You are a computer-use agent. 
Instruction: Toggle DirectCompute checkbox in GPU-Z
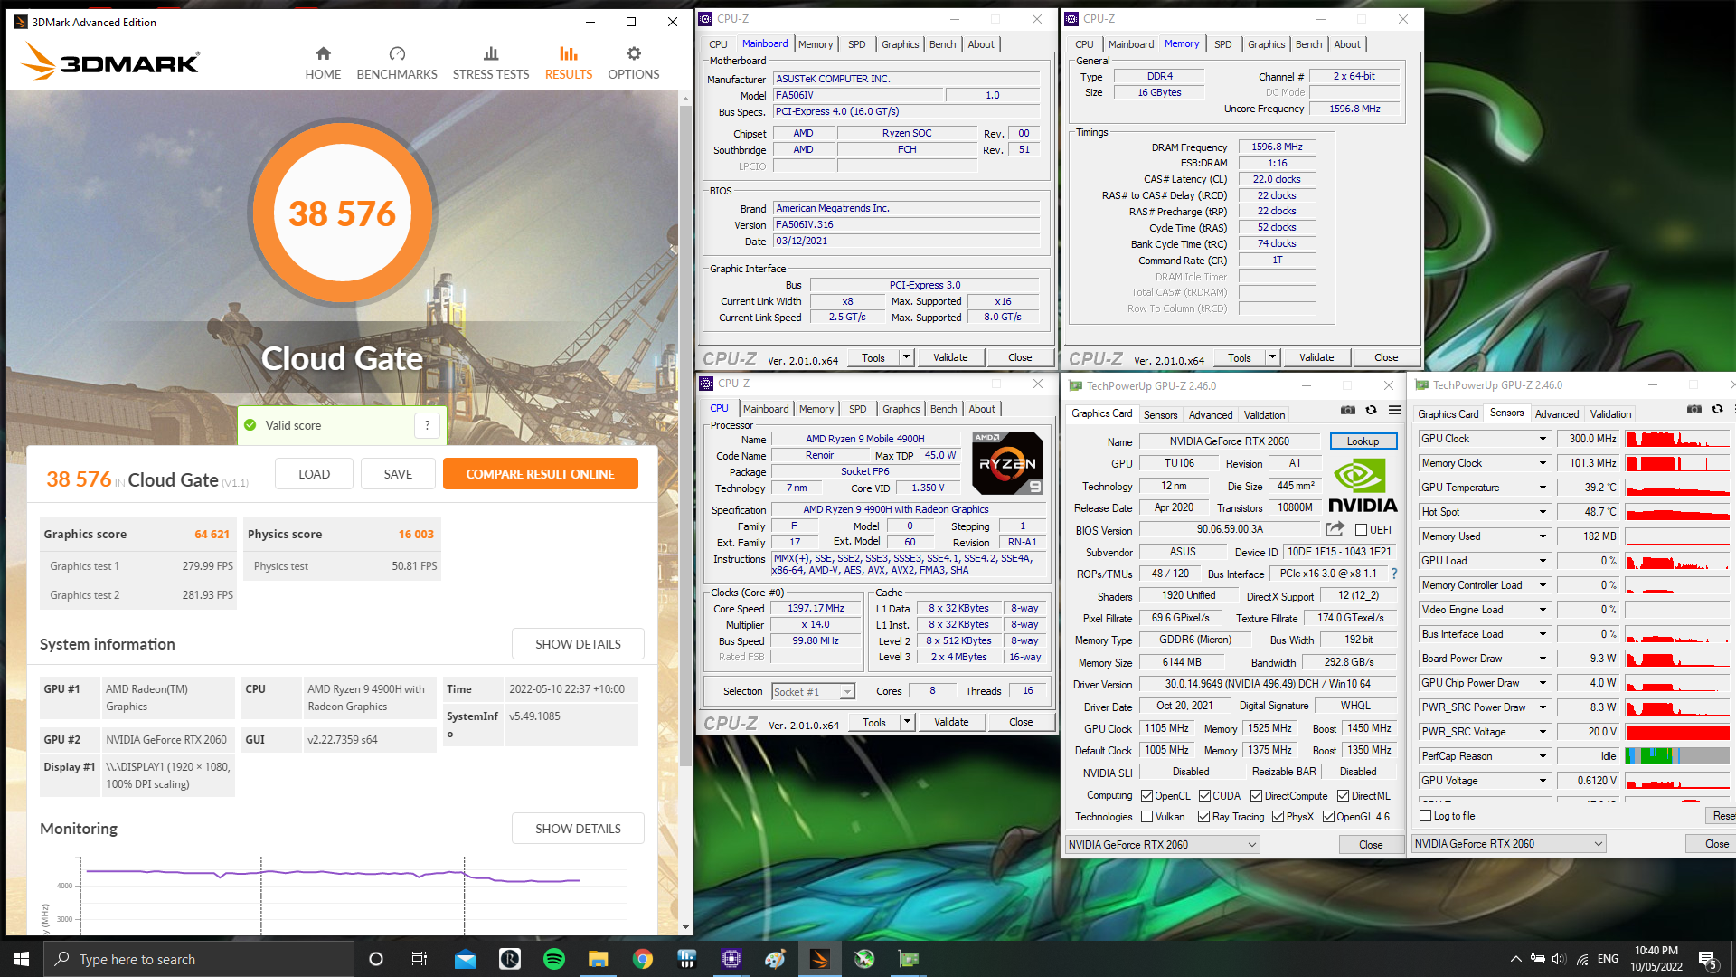pos(1256,796)
